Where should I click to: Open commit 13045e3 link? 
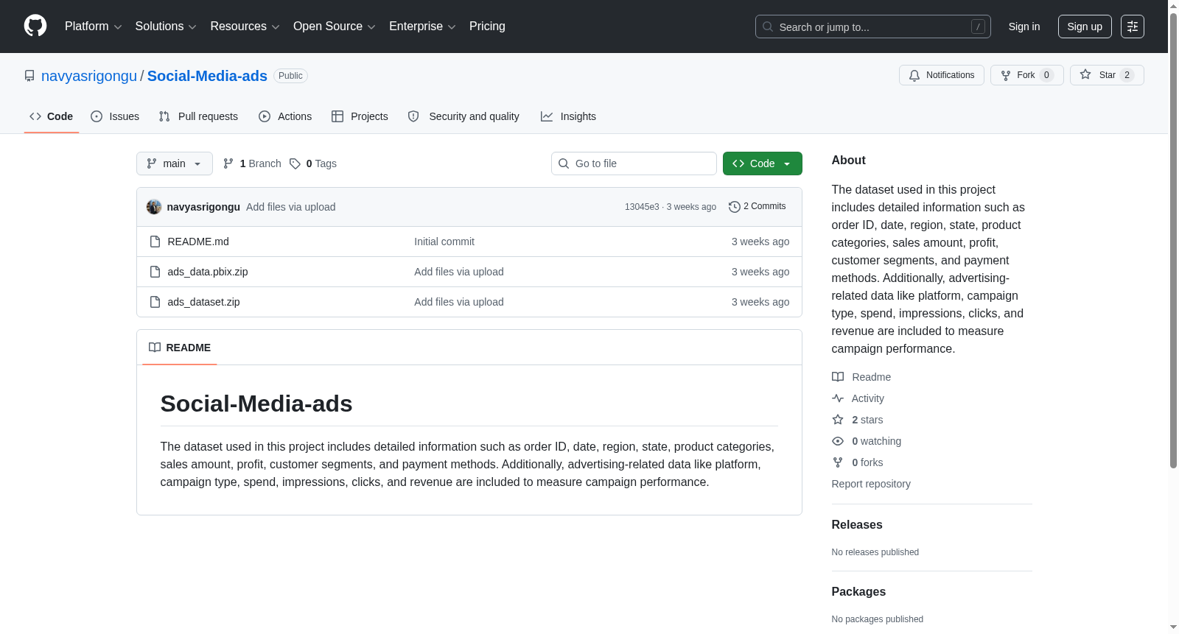click(642, 207)
